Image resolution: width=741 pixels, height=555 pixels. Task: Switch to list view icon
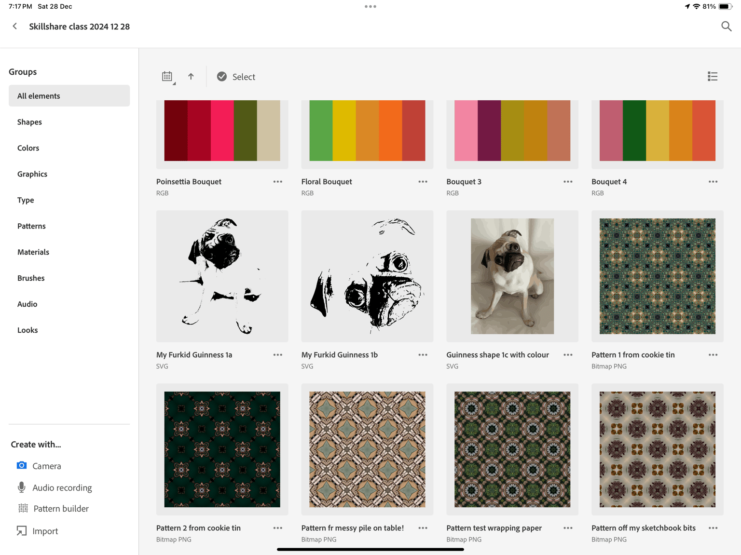(x=713, y=77)
